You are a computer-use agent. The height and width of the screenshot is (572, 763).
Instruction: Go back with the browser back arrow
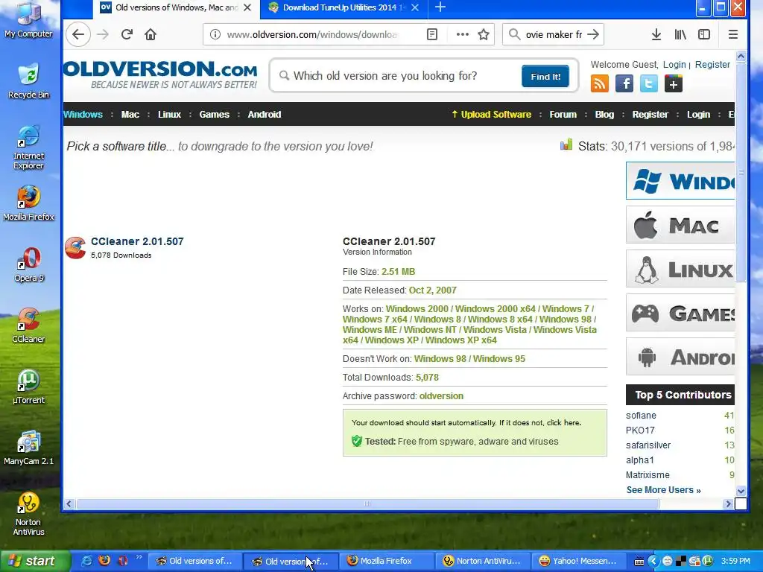(x=77, y=34)
